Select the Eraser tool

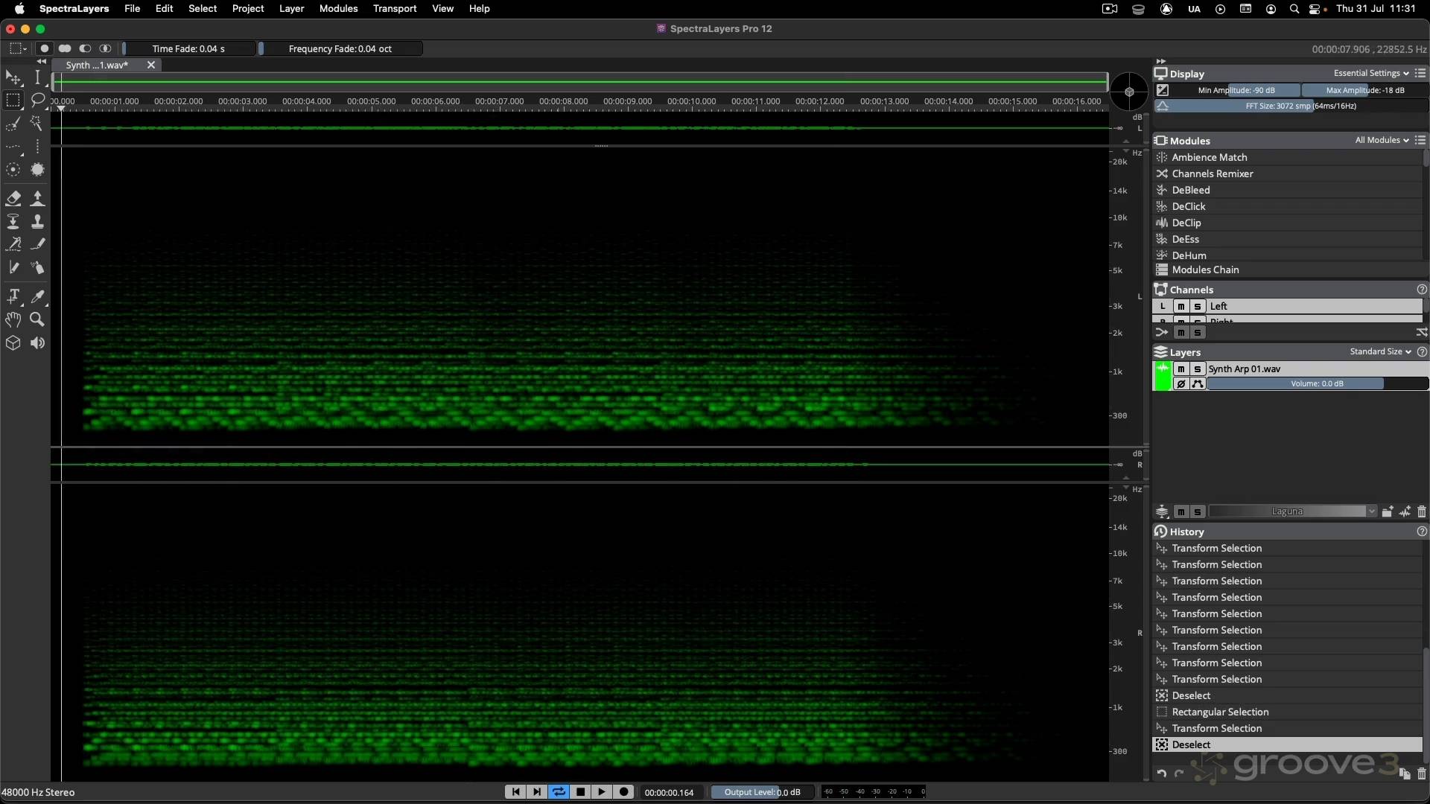coord(13,198)
